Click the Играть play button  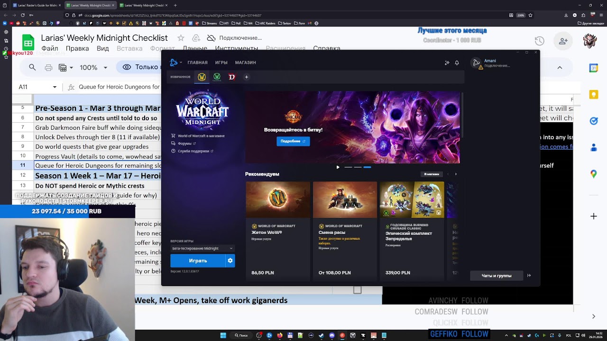click(x=198, y=260)
